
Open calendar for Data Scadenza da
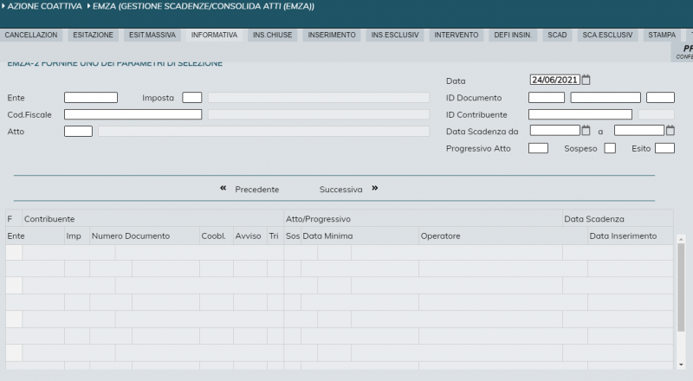[x=586, y=131]
